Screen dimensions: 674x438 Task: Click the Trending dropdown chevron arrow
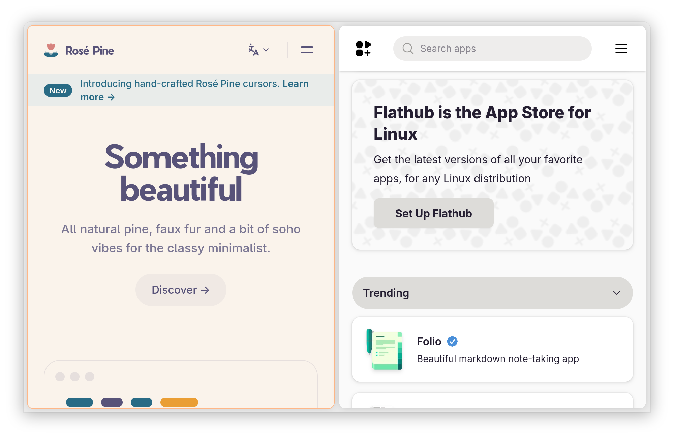click(x=616, y=293)
